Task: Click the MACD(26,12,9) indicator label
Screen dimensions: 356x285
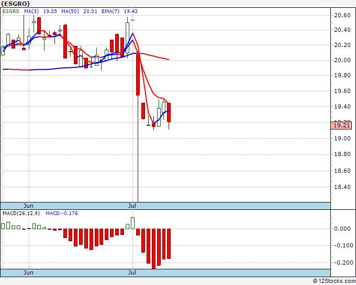Action: point(21,213)
